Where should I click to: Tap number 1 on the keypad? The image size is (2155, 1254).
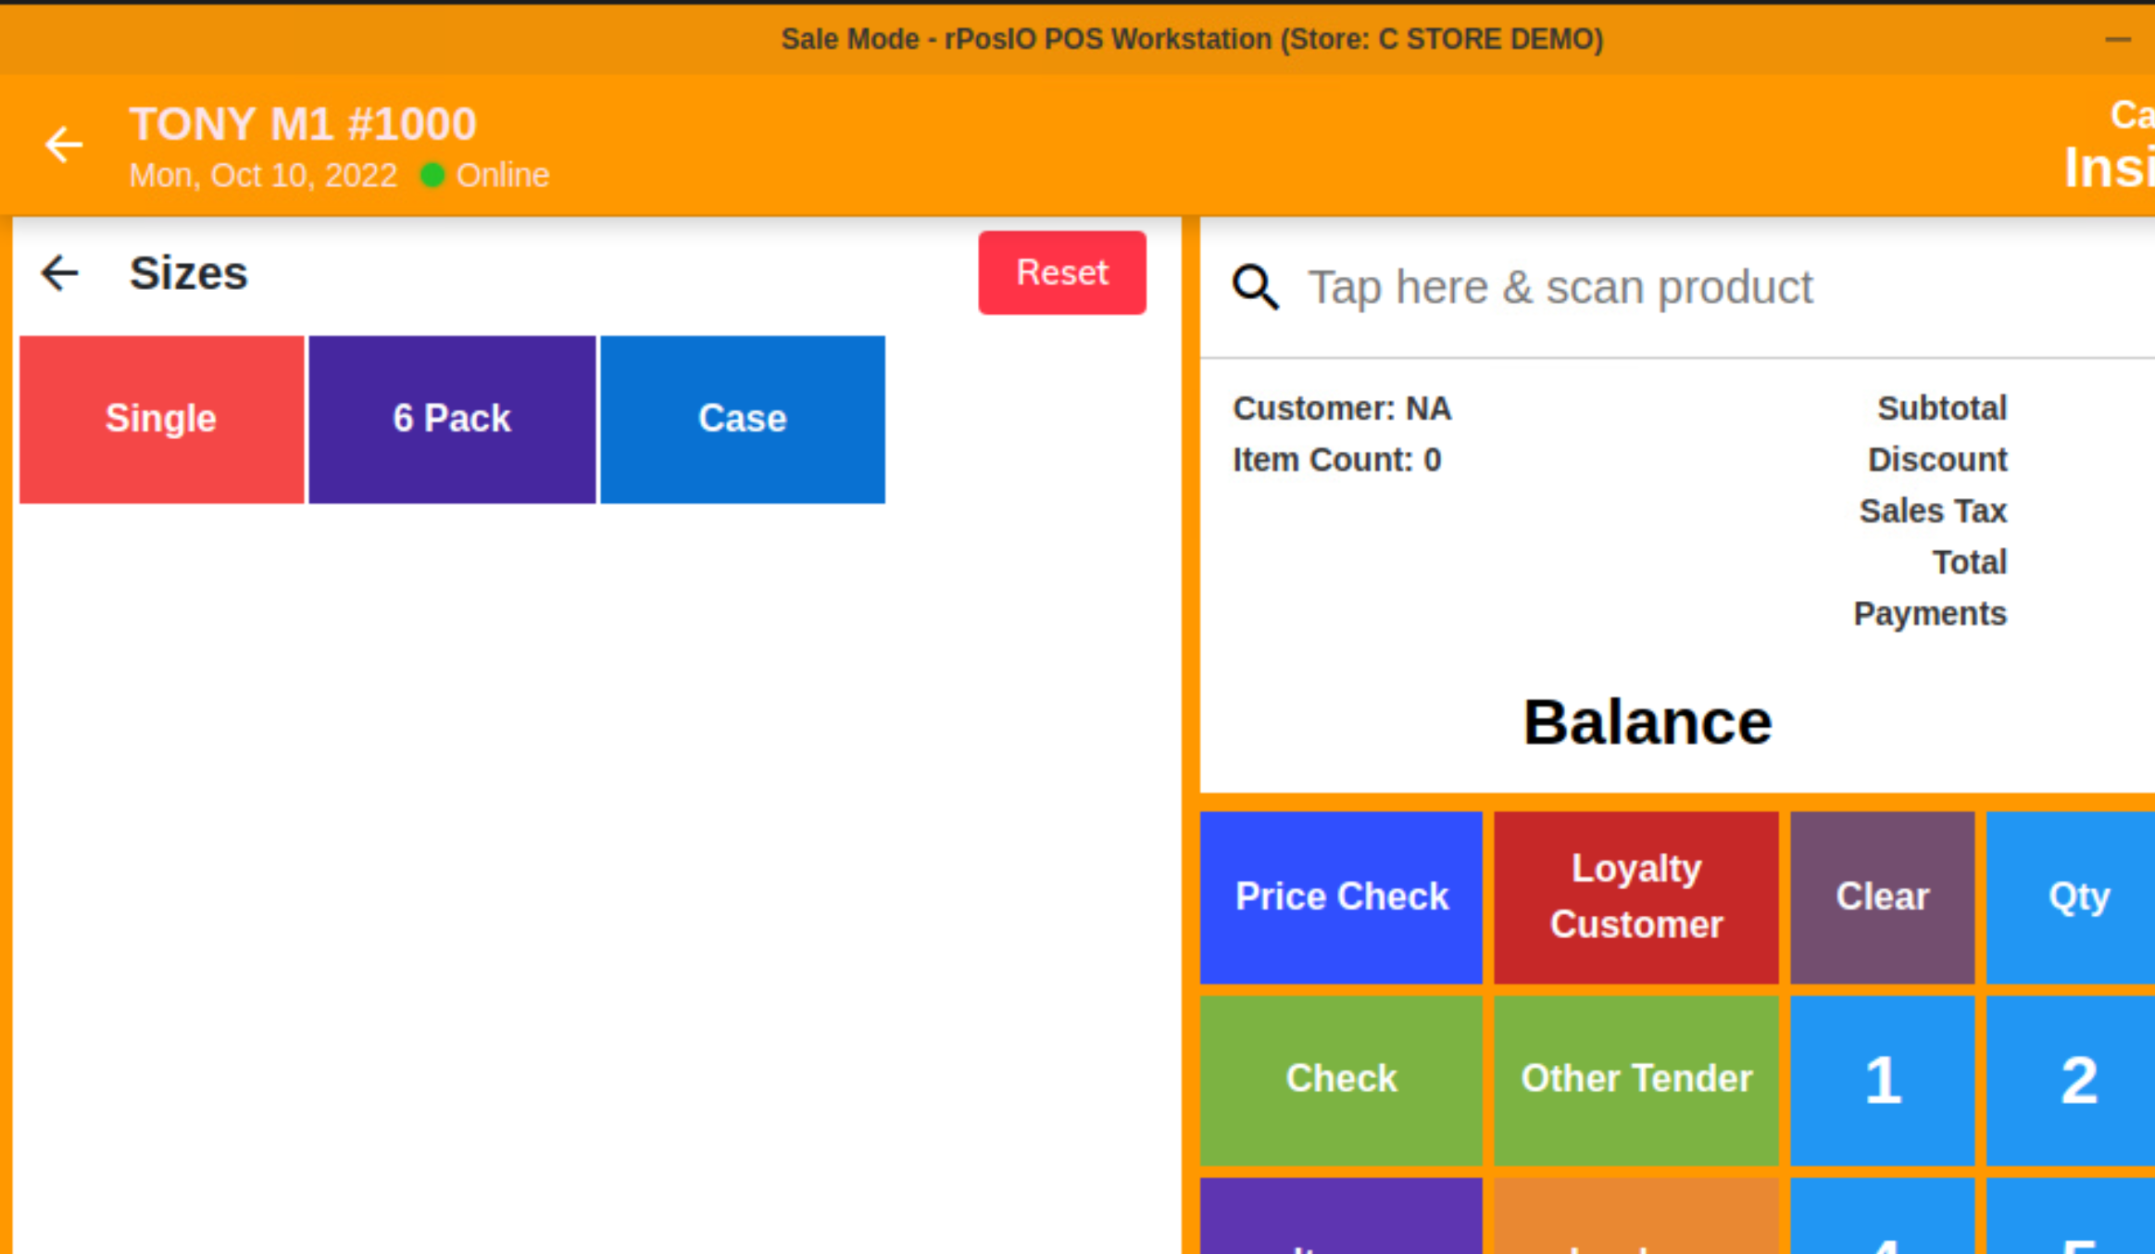[1883, 1080]
